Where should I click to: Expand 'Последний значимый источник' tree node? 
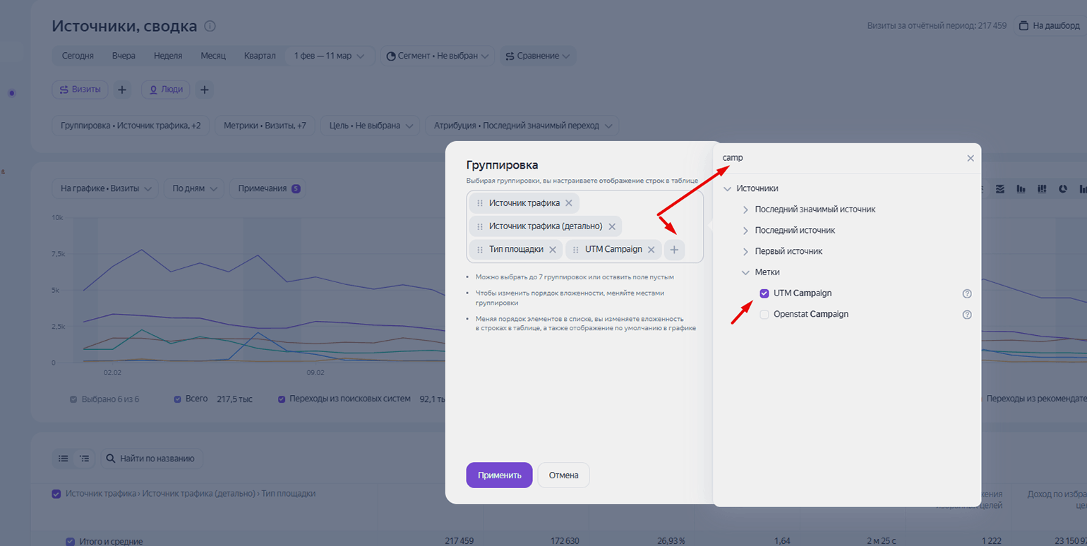coord(745,210)
